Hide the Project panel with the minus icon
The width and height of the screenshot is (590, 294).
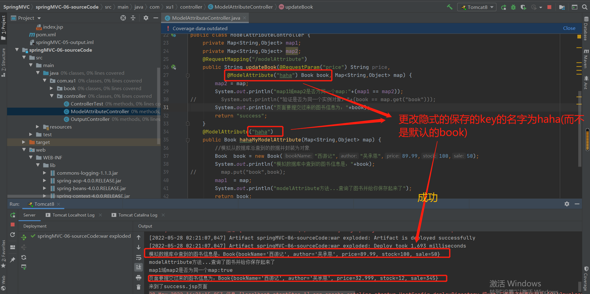[156, 18]
